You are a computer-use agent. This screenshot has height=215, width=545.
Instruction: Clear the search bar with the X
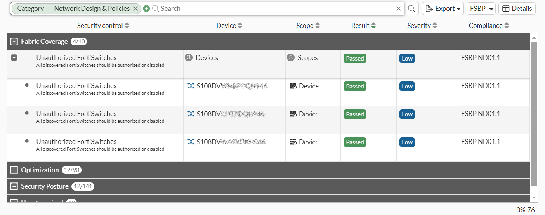pyautogui.click(x=399, y=9)
